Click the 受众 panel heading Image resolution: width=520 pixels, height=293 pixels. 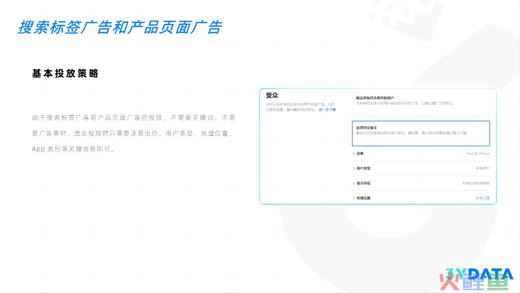tap(272, 95)
